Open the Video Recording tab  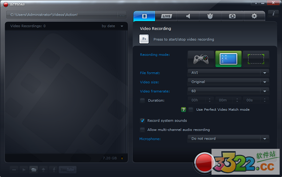[144, 16]
